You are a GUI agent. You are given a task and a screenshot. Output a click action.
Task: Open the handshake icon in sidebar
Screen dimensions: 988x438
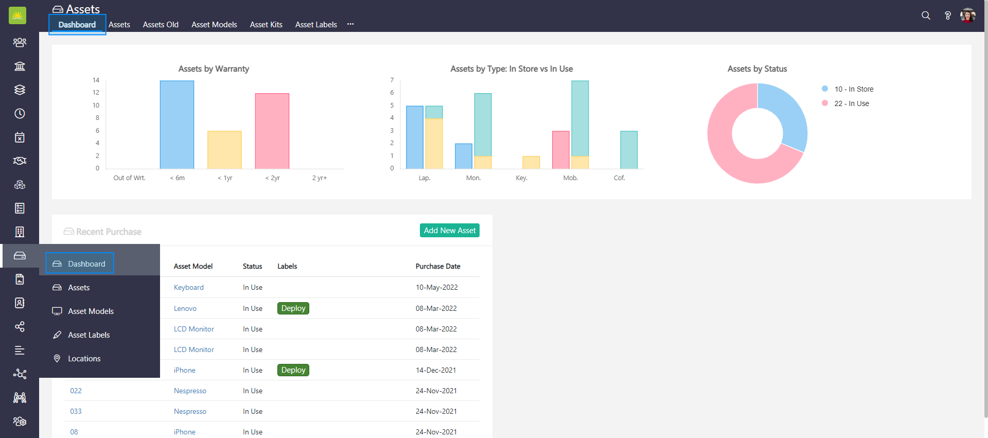click(x=20, y=161)
